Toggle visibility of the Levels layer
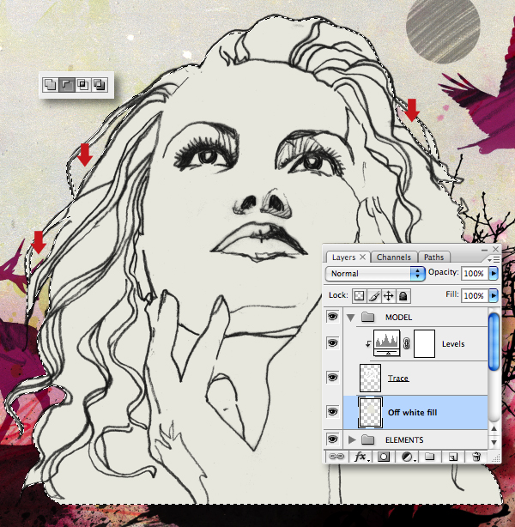Screen dimensions: 515x527 332,342
